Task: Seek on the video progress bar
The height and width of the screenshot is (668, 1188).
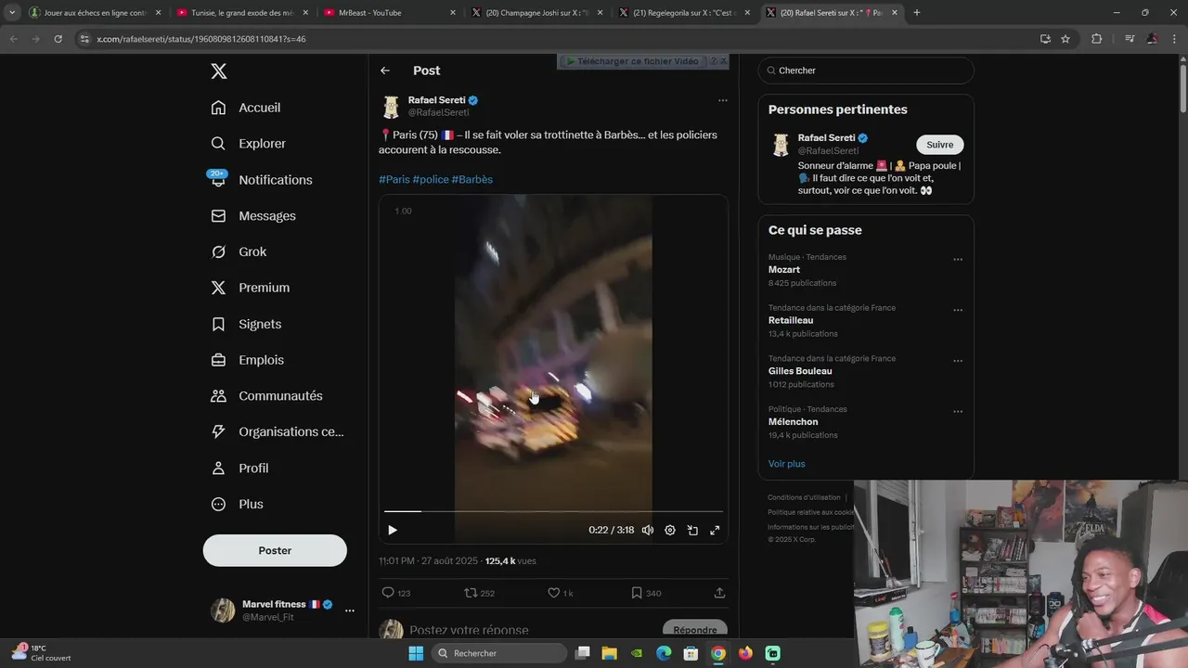Action: coord(553,511)
